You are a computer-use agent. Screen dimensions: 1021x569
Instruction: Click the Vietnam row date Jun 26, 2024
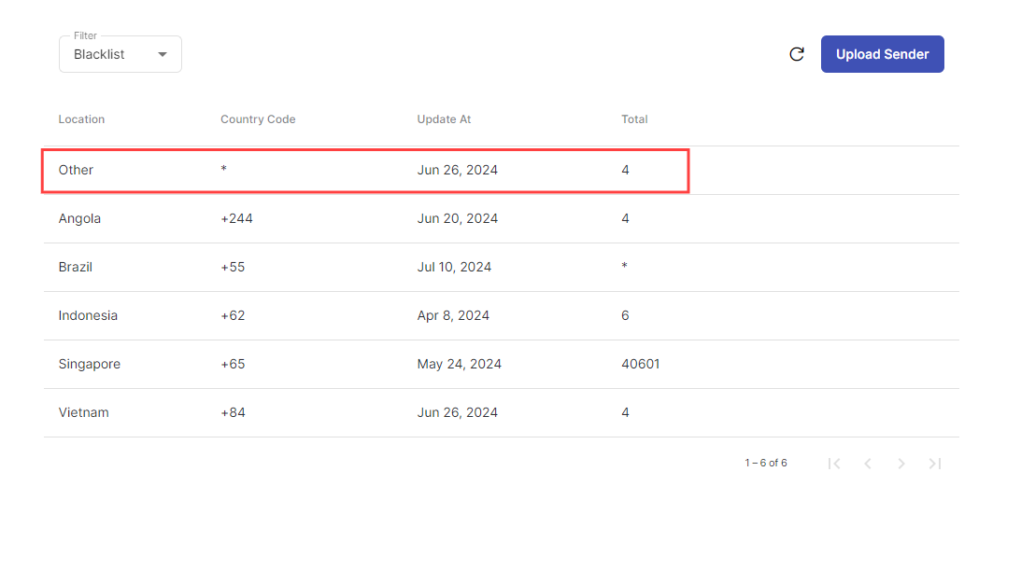(x=457, y=413)
